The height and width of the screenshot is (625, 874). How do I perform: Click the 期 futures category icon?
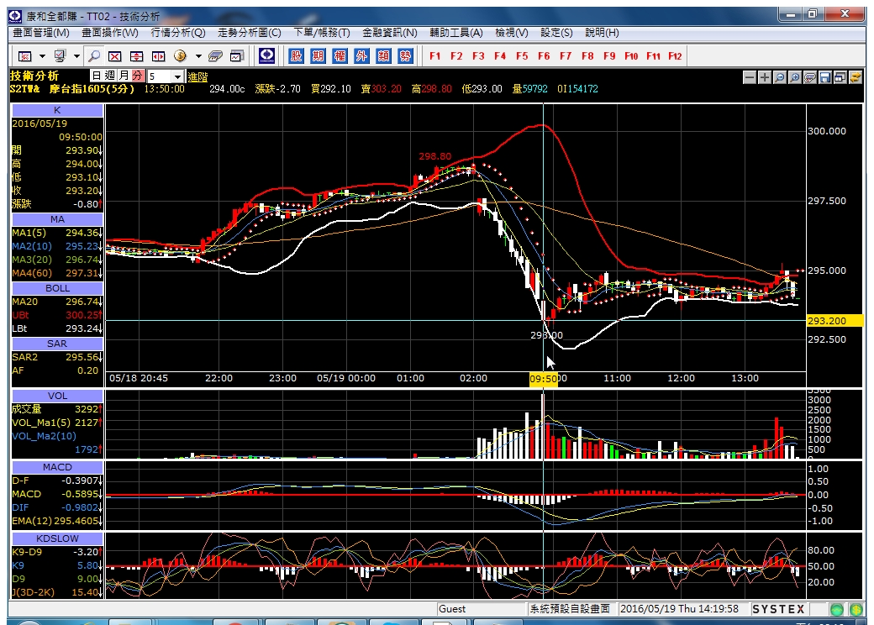tap(318, 55)
